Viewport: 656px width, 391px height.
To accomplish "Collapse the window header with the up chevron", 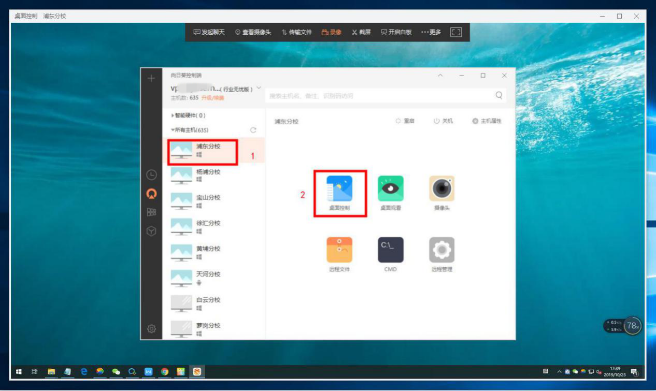I will (x=440, y=76).
